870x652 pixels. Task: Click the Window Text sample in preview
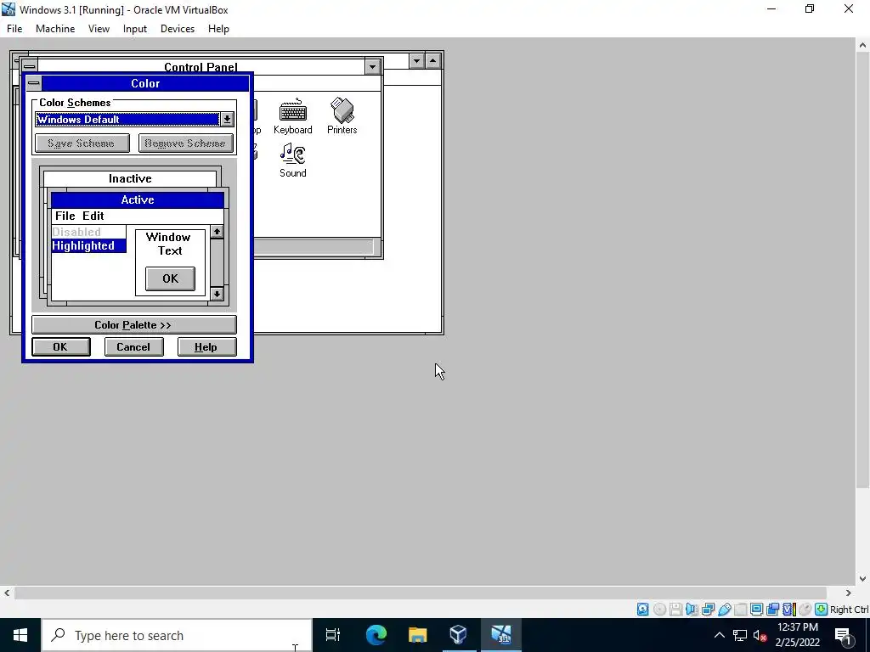coord(169,244)
